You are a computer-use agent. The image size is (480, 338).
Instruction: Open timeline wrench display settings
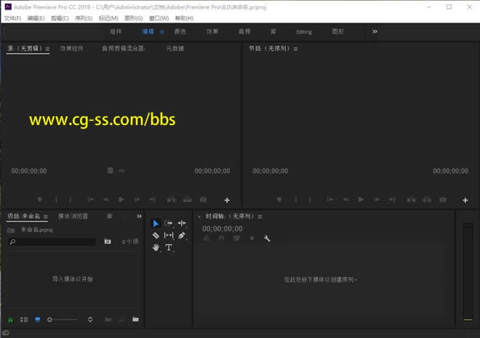pyautogui.click(x=267, y=238)
